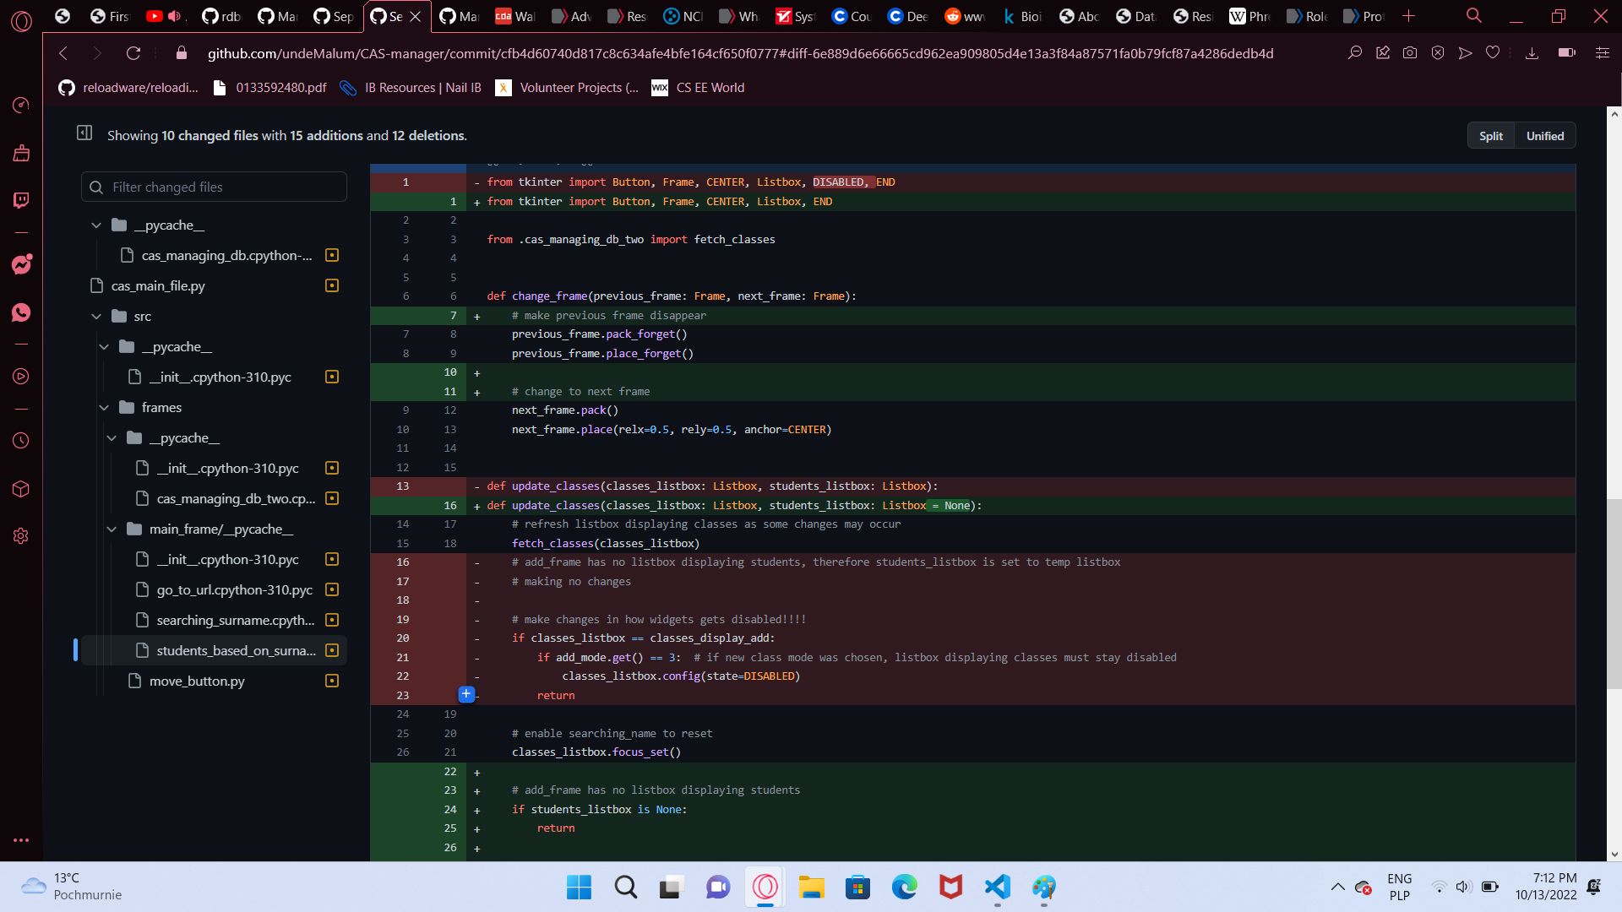1622x912 pixels.
Task: Open new tab with plus button
Action: pos(1408,16)
